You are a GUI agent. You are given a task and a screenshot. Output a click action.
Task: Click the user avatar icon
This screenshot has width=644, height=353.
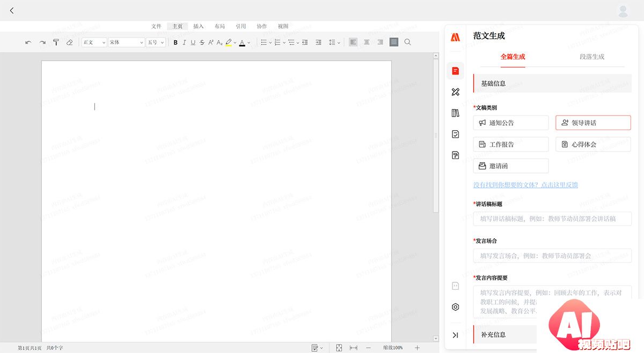[623, 11]
